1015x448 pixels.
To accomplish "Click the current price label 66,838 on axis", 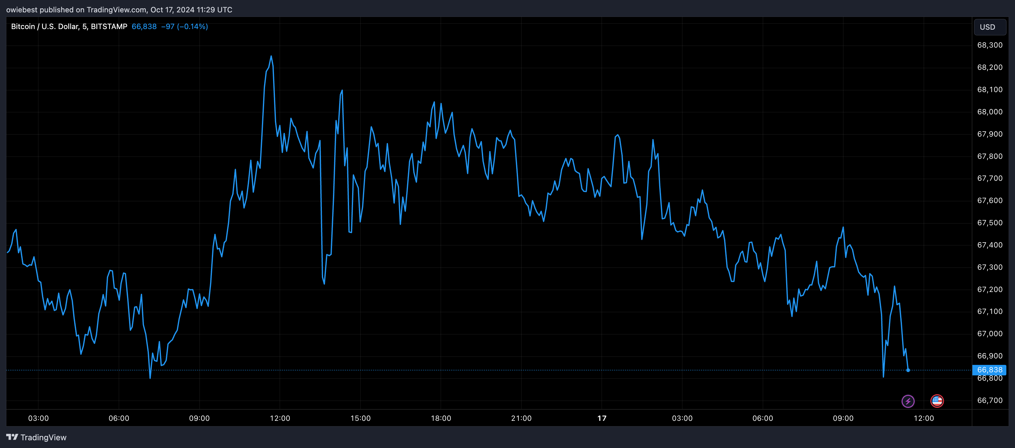I will [x=989, y=370].
